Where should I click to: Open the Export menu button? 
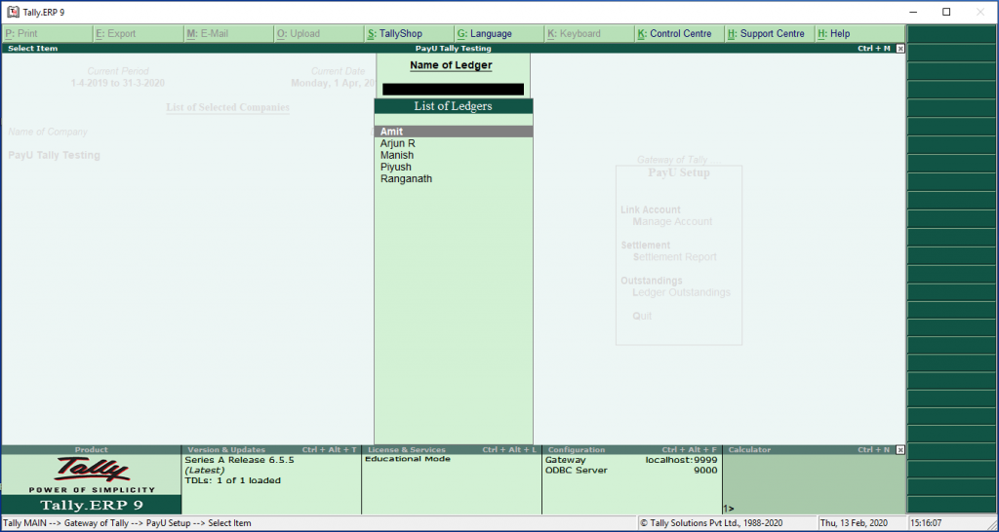[139, 34]
